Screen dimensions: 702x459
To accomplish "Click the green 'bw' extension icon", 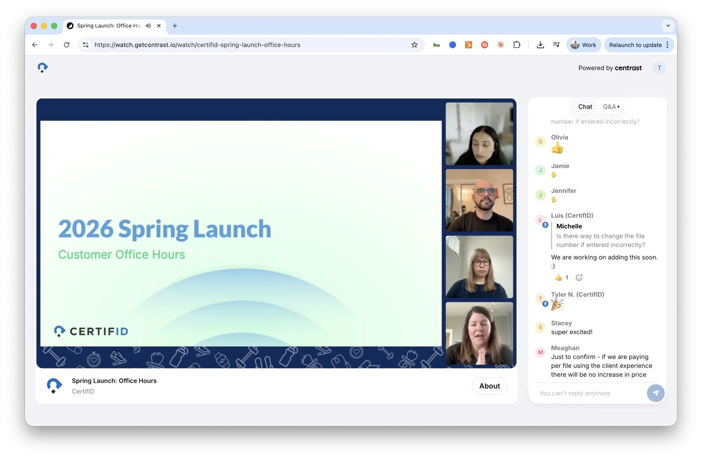I will tap(437, 45).
